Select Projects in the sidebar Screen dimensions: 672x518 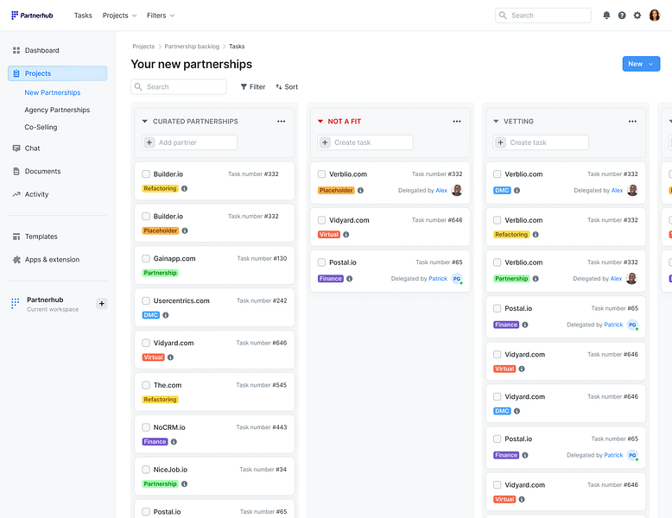tap(57, 73)
